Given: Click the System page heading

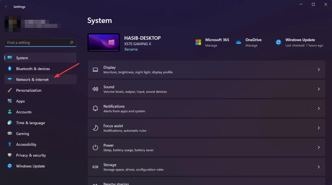Looking at the screenshot, I should (100, 20).
